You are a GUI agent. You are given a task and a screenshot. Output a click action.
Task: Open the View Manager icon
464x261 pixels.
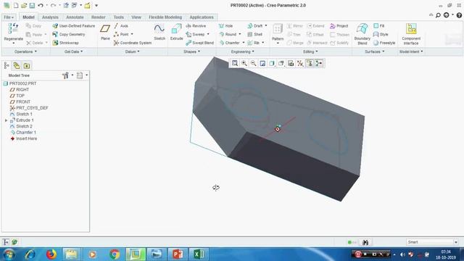coord(291,63)
